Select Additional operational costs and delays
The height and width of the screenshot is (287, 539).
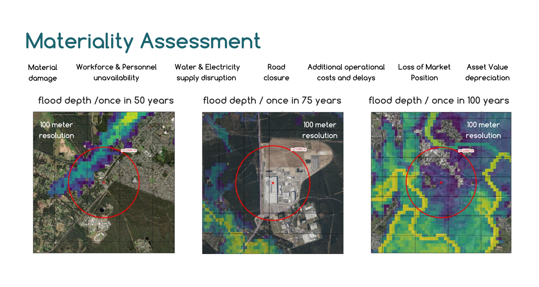pyautogui.click(x=346, y=72)
